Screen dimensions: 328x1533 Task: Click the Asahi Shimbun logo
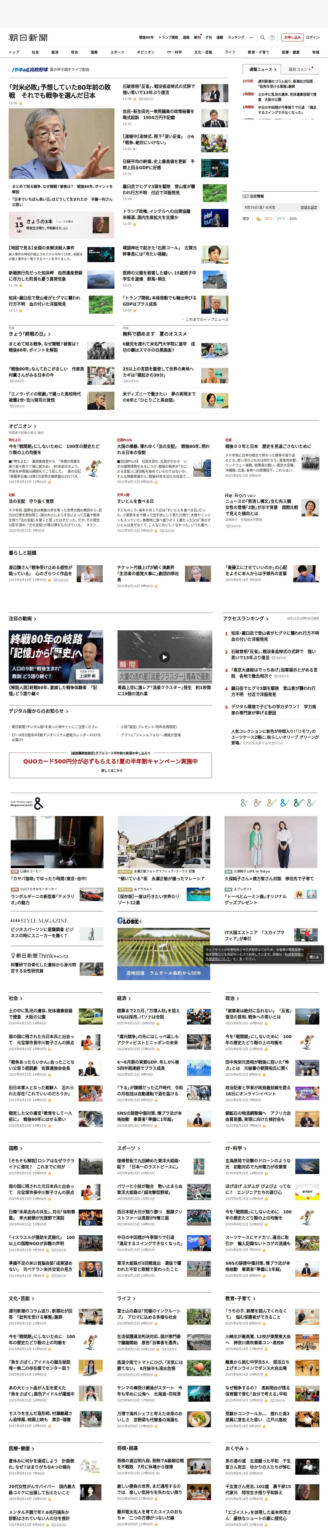click(28, 38)
